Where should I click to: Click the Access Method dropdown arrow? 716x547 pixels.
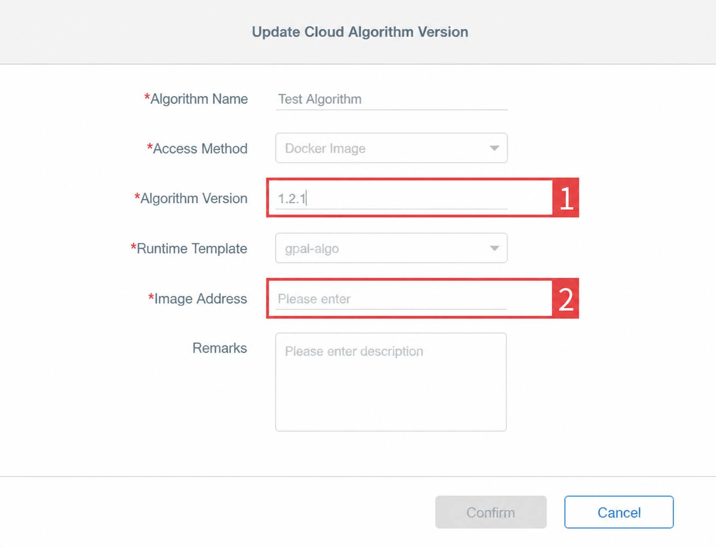click(494, 148)
